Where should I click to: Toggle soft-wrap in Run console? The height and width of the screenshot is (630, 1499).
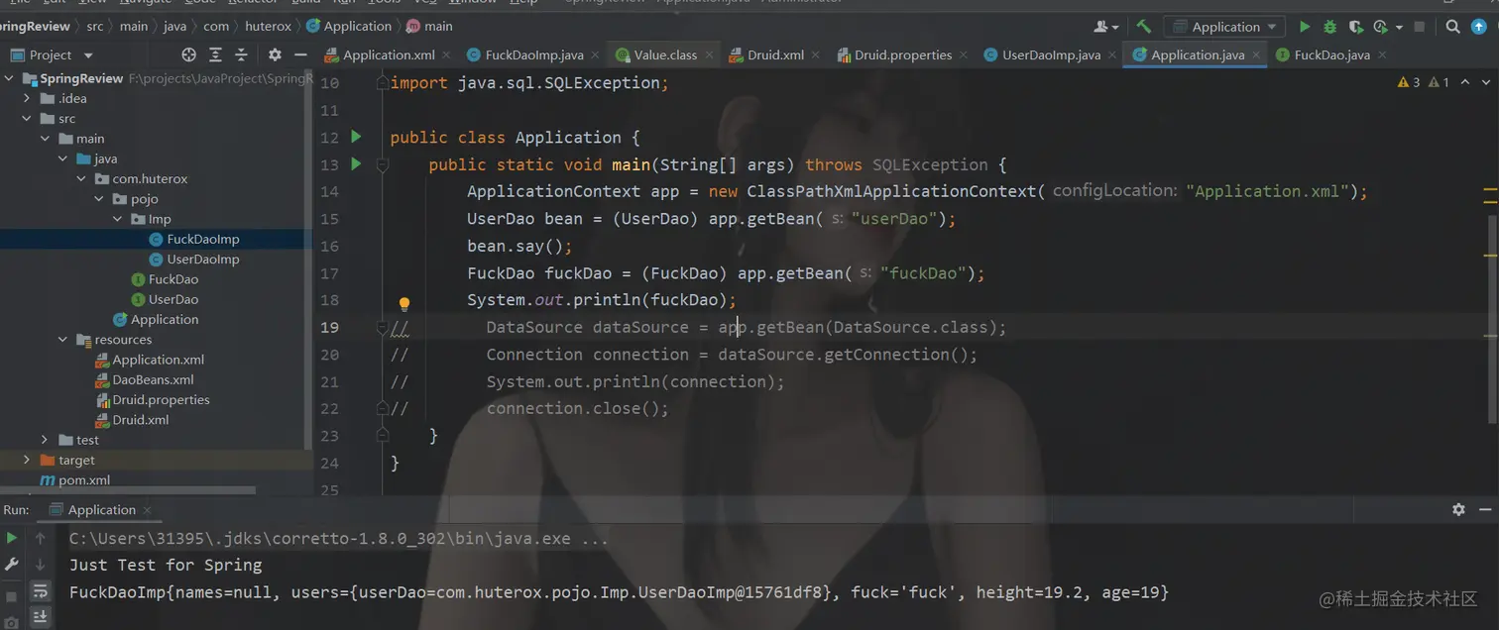click(41, 591)
